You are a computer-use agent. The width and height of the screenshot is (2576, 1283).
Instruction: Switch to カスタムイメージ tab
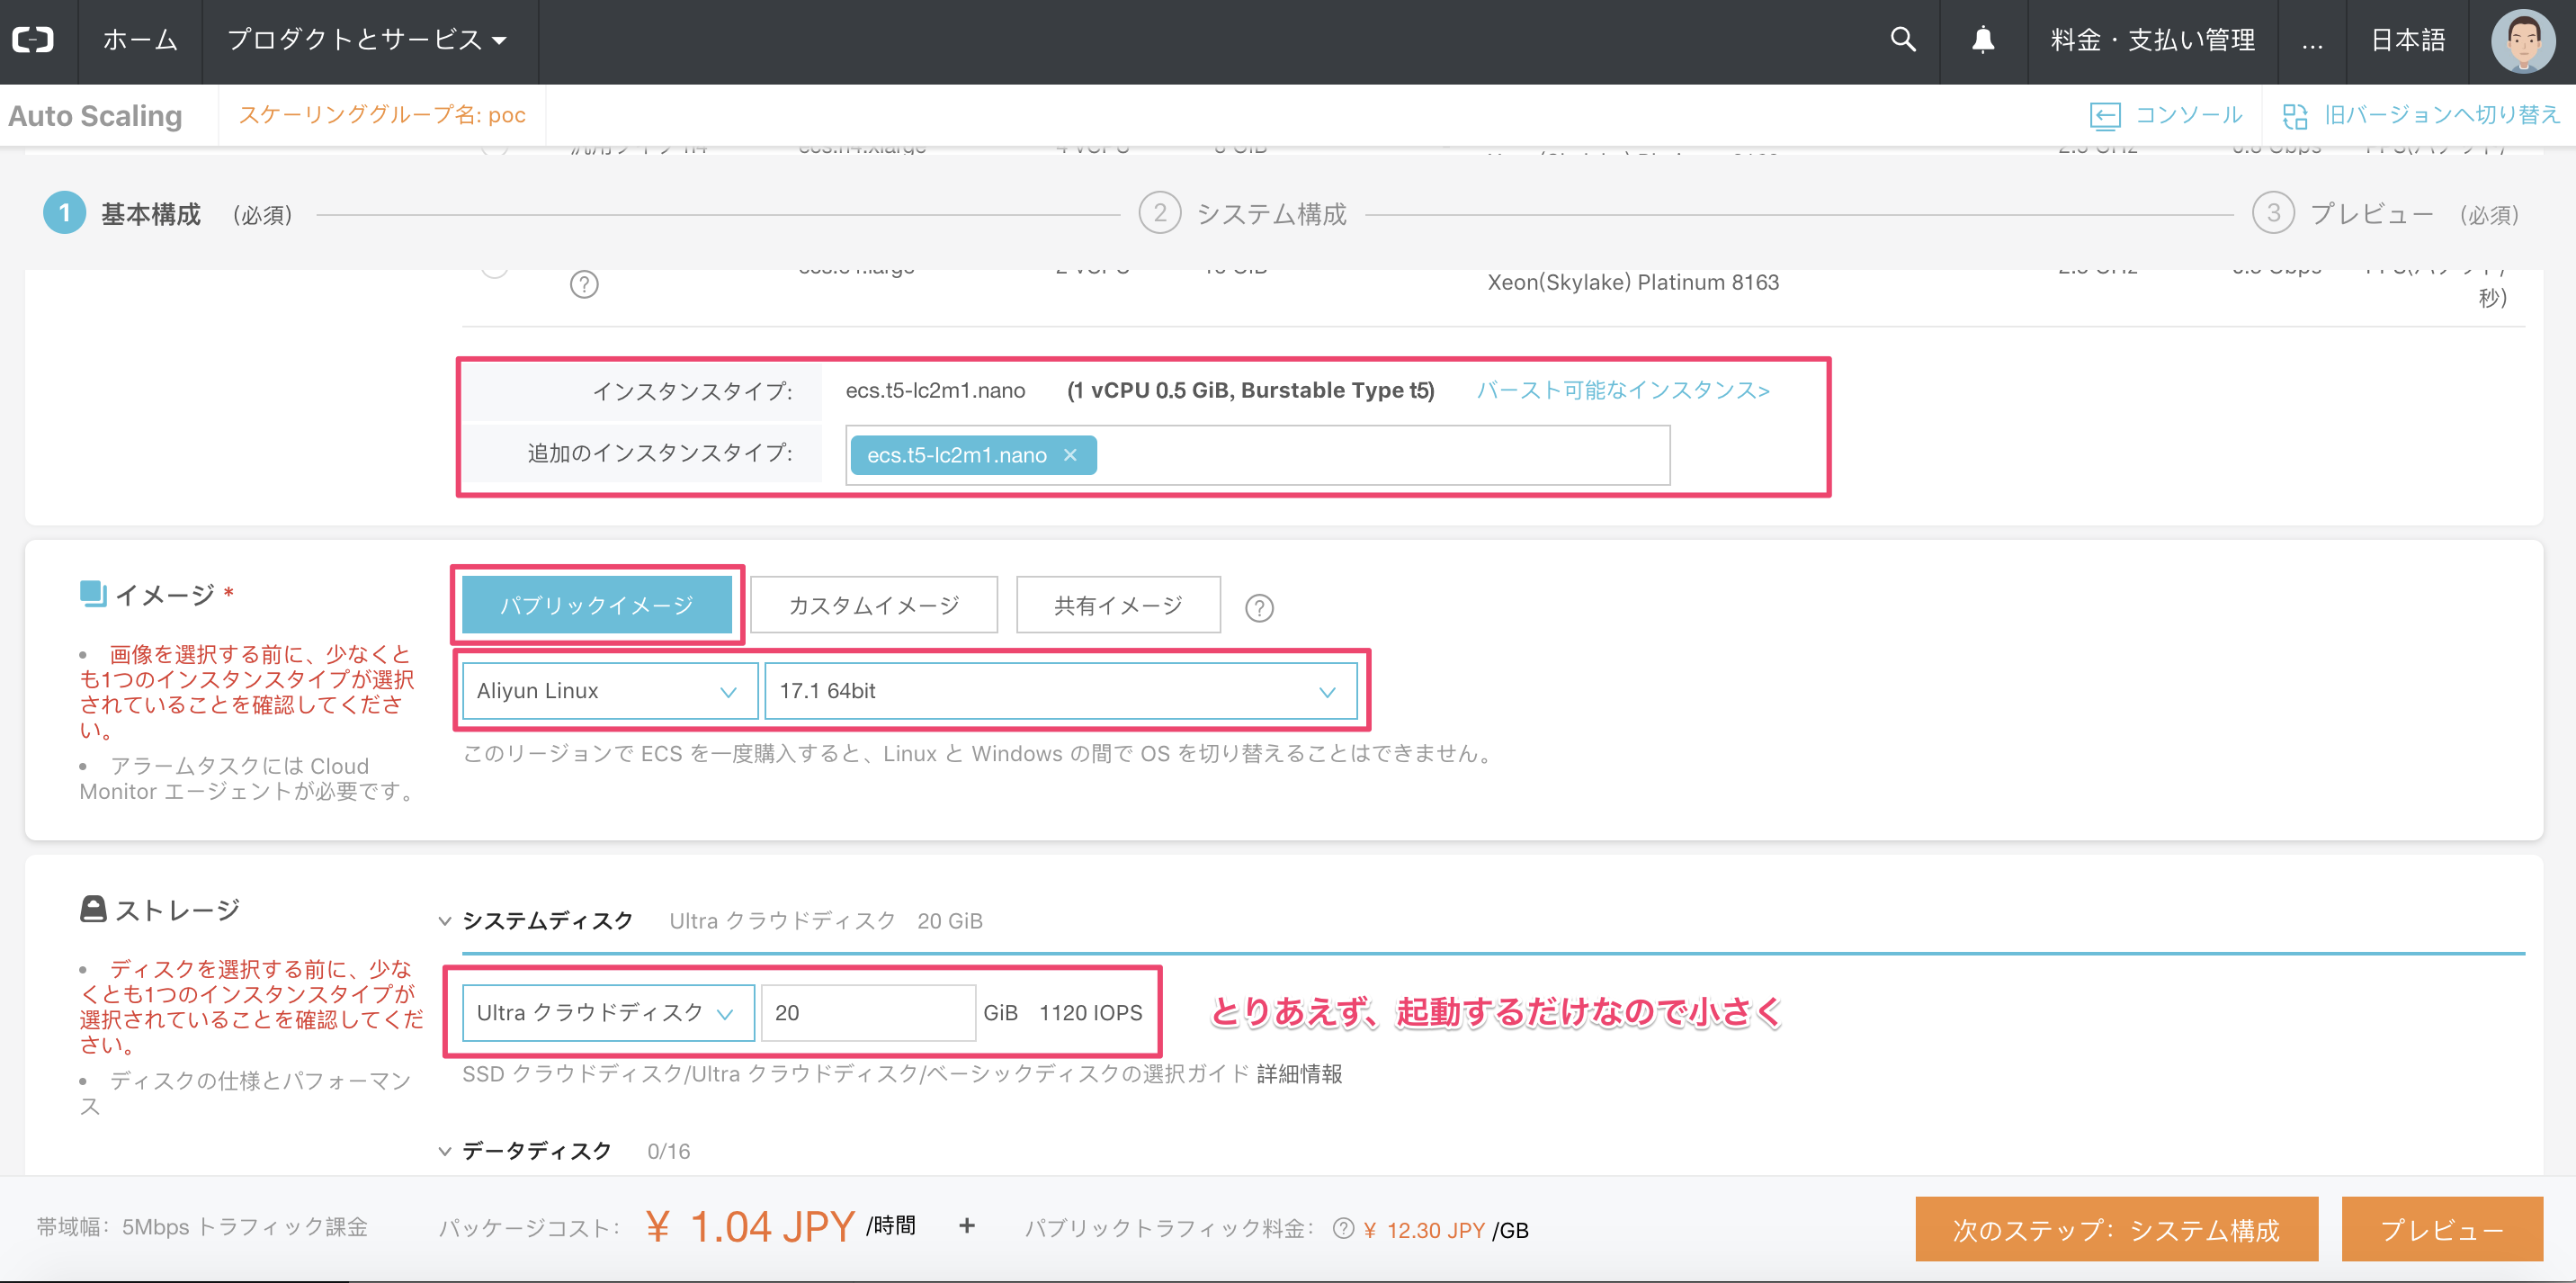pyautogui.click(x=873, y=605)
